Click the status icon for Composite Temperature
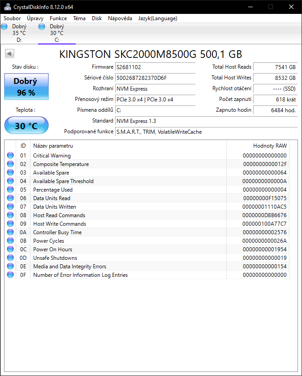 [x=10, y=164]
